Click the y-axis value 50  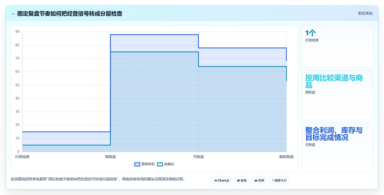click(x=17, y=85)
